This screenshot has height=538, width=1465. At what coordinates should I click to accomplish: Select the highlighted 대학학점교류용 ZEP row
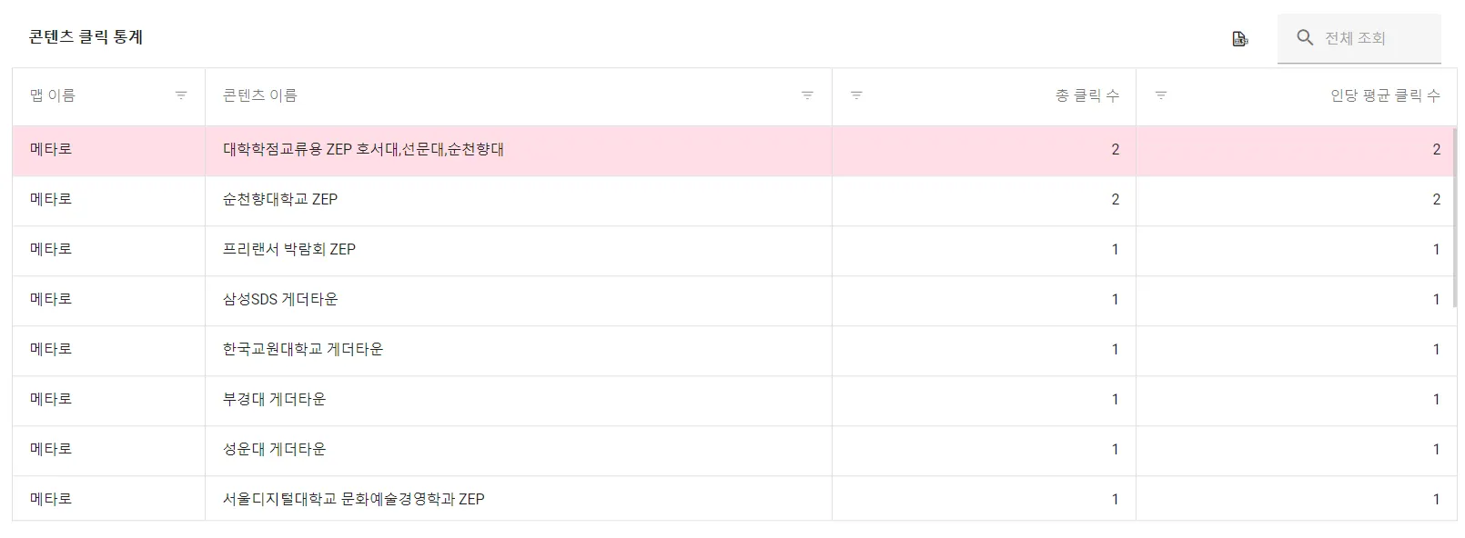point(363,149)
